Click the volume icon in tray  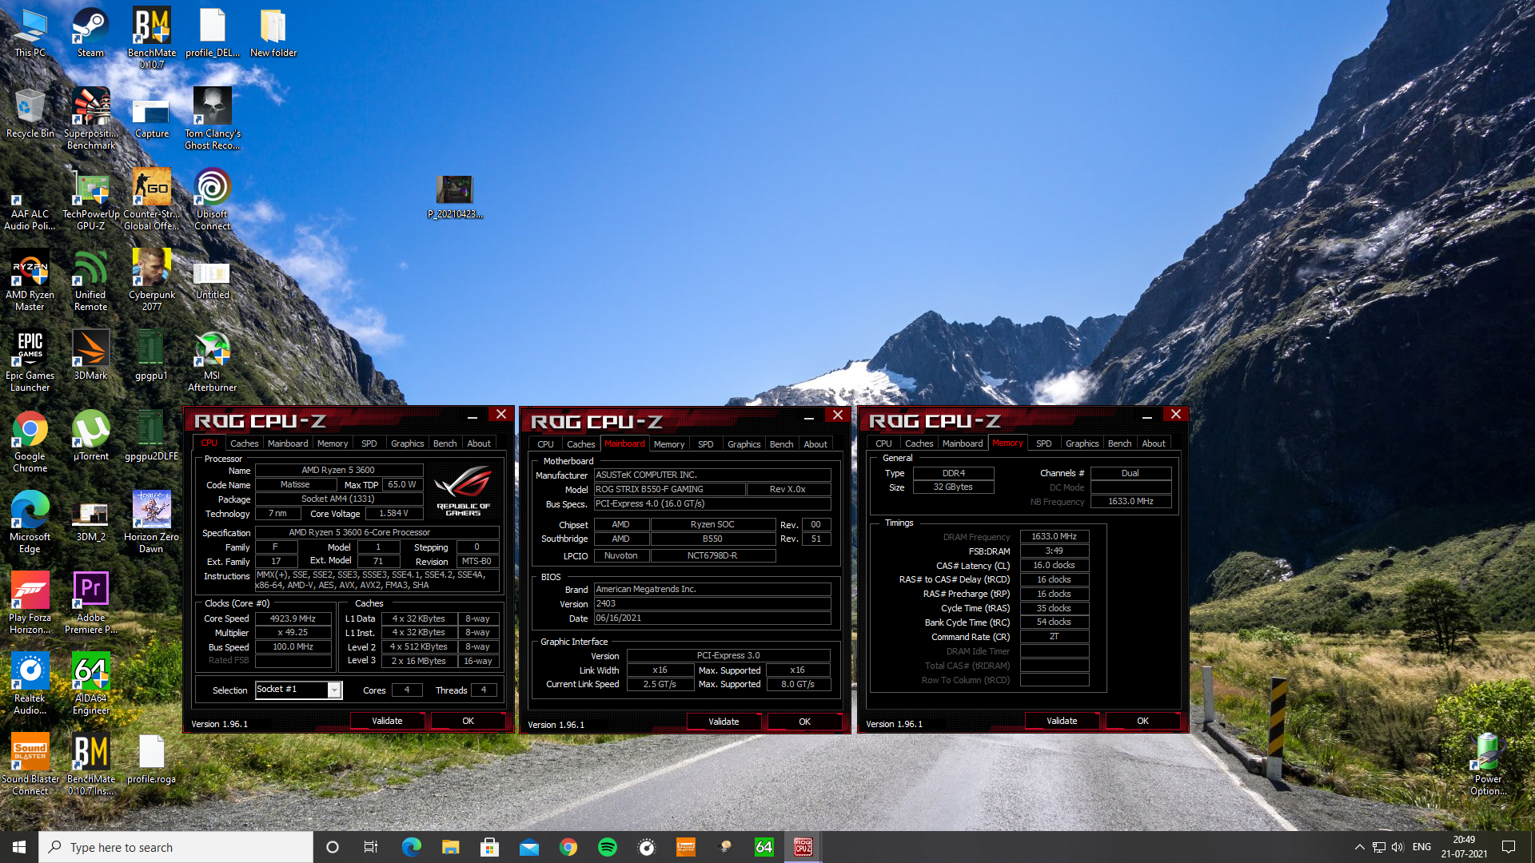tap(1397, 847)
